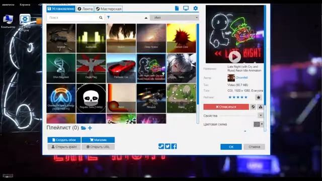
Task: Open settings via the gear icon
Action: point(196,9)
